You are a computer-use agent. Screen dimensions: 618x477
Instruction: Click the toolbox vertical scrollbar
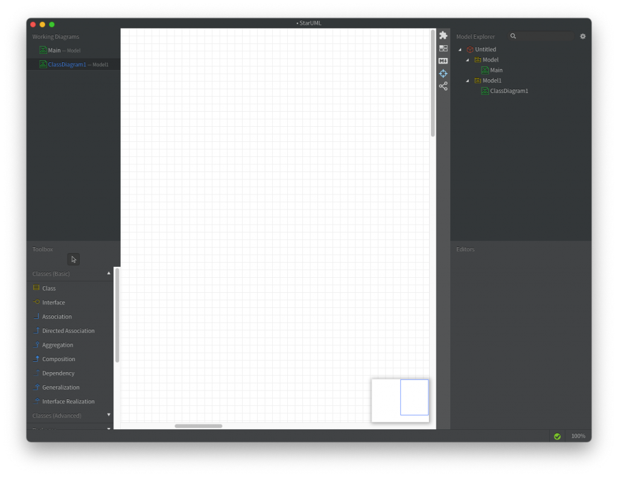pyautogui.click(x=117, y=315)
